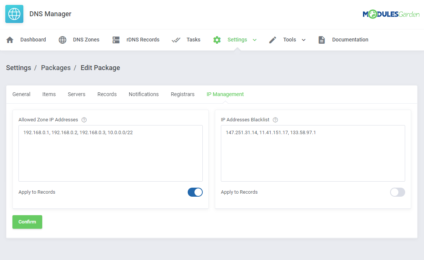This screenshot has height=260, width=424.
Task: Click the Dashboard home icon
Action: coord(10,40)
